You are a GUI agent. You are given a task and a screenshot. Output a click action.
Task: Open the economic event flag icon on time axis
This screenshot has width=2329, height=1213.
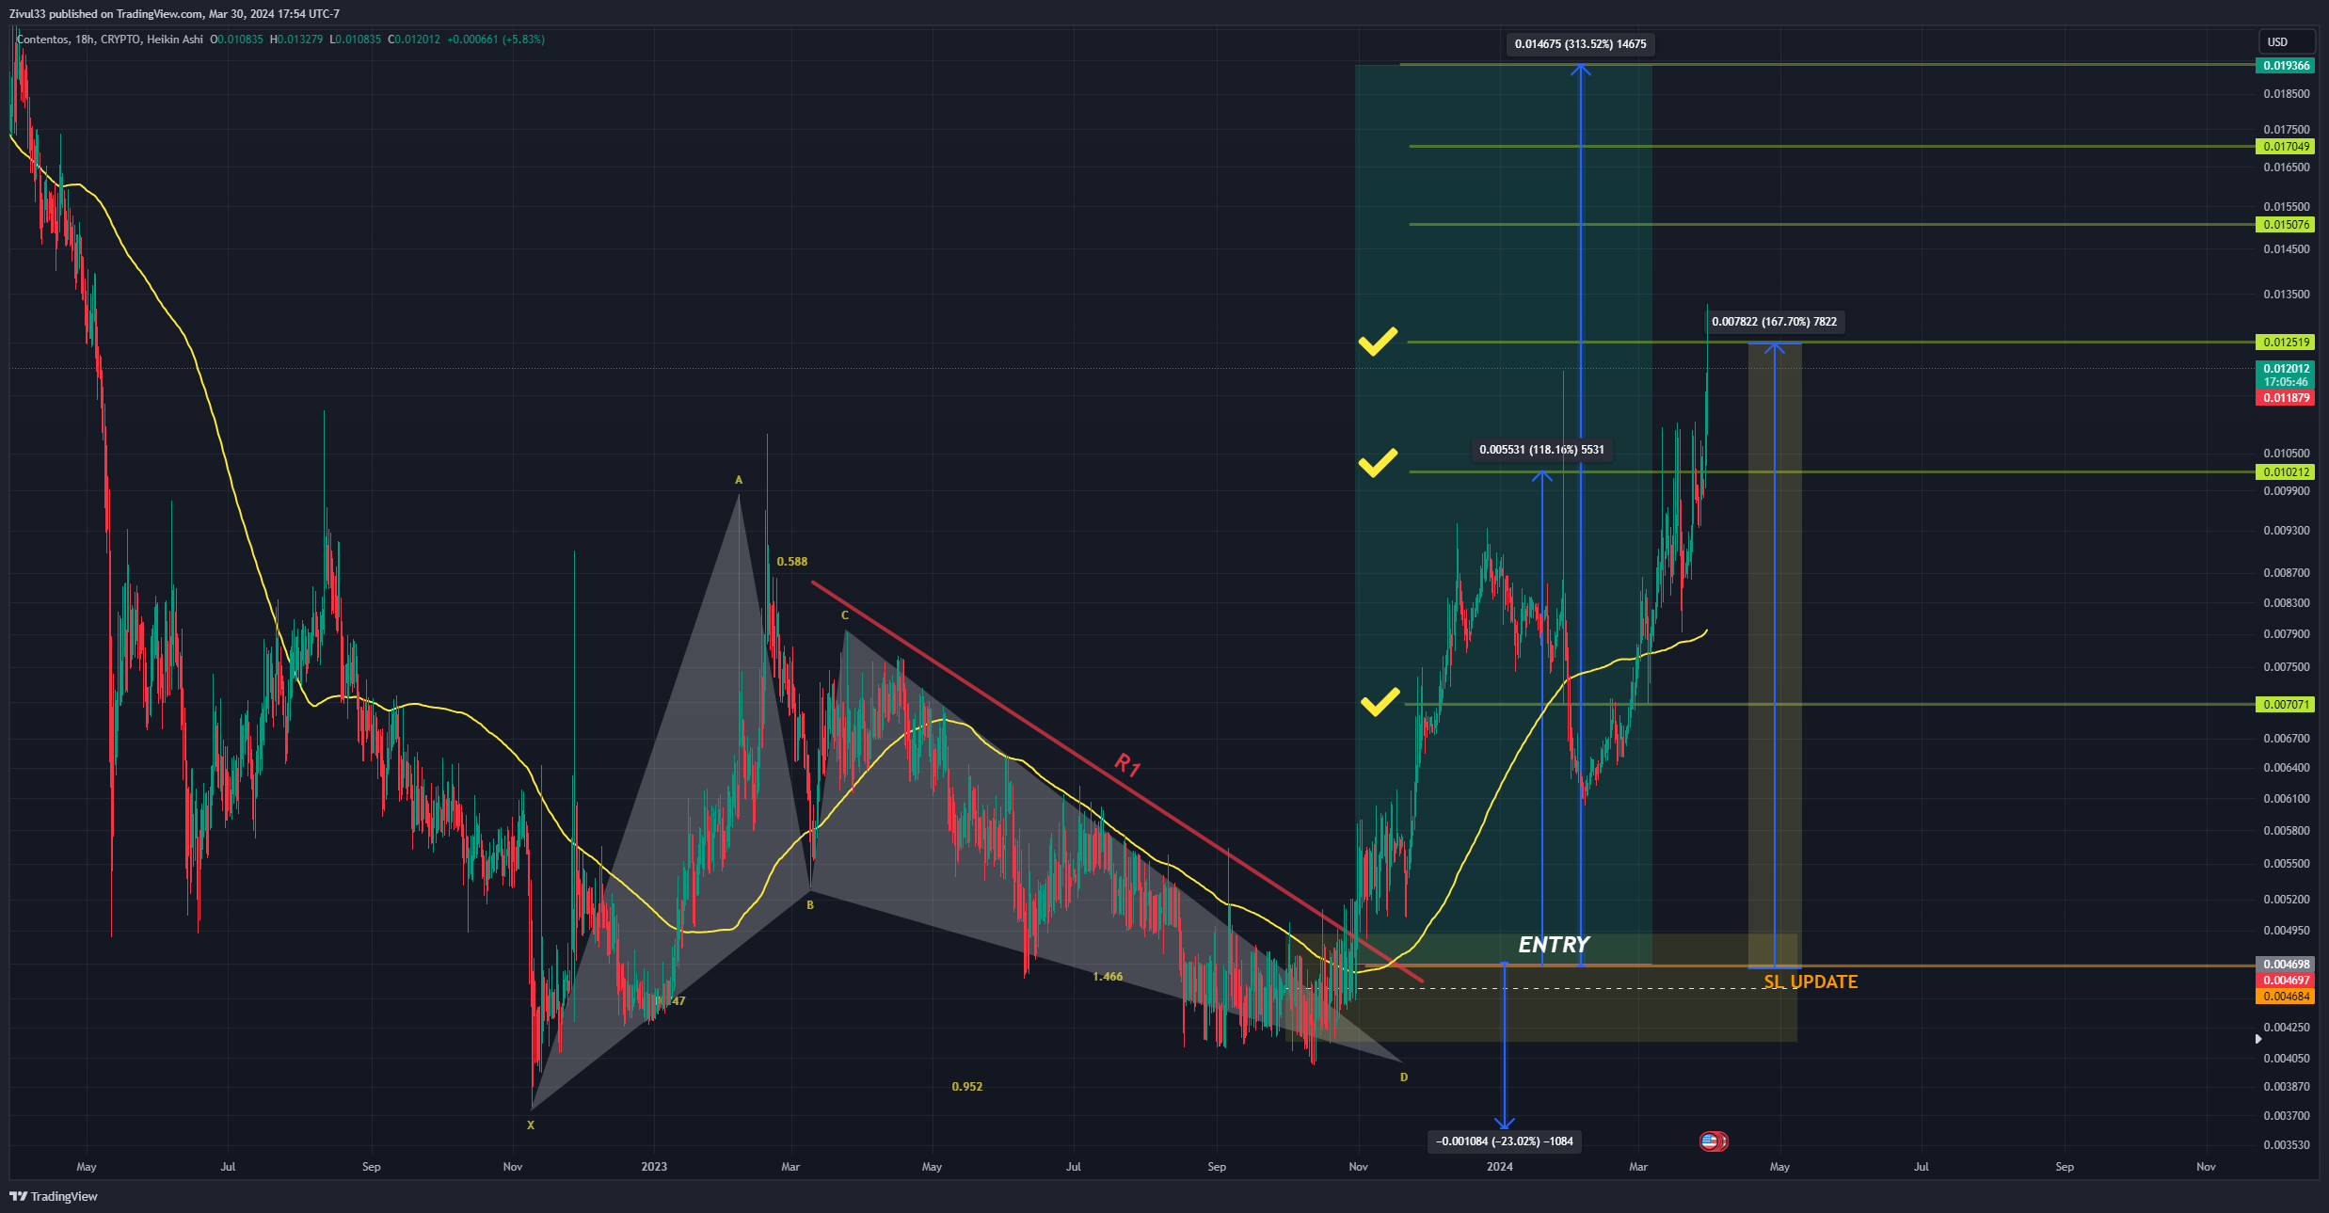1713,1141
